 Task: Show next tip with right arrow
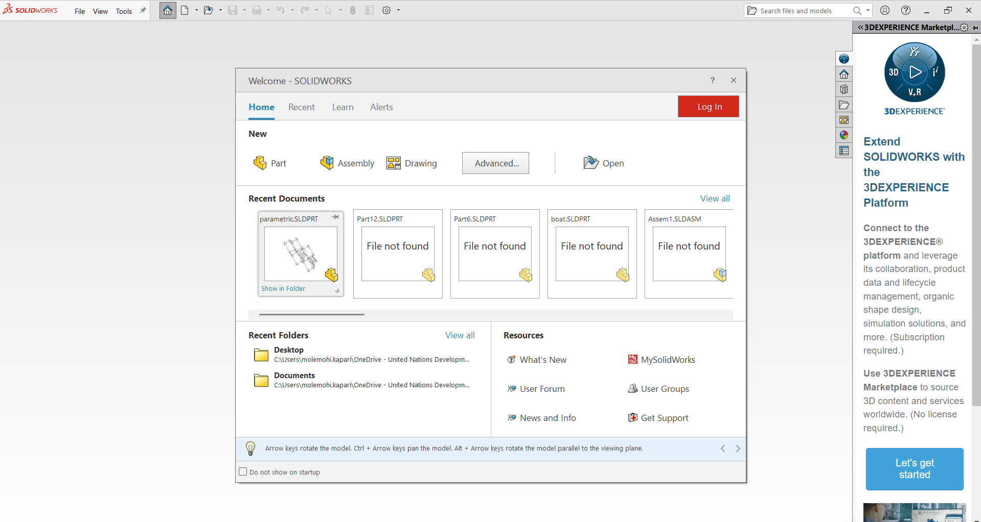(x=738, y=449)
